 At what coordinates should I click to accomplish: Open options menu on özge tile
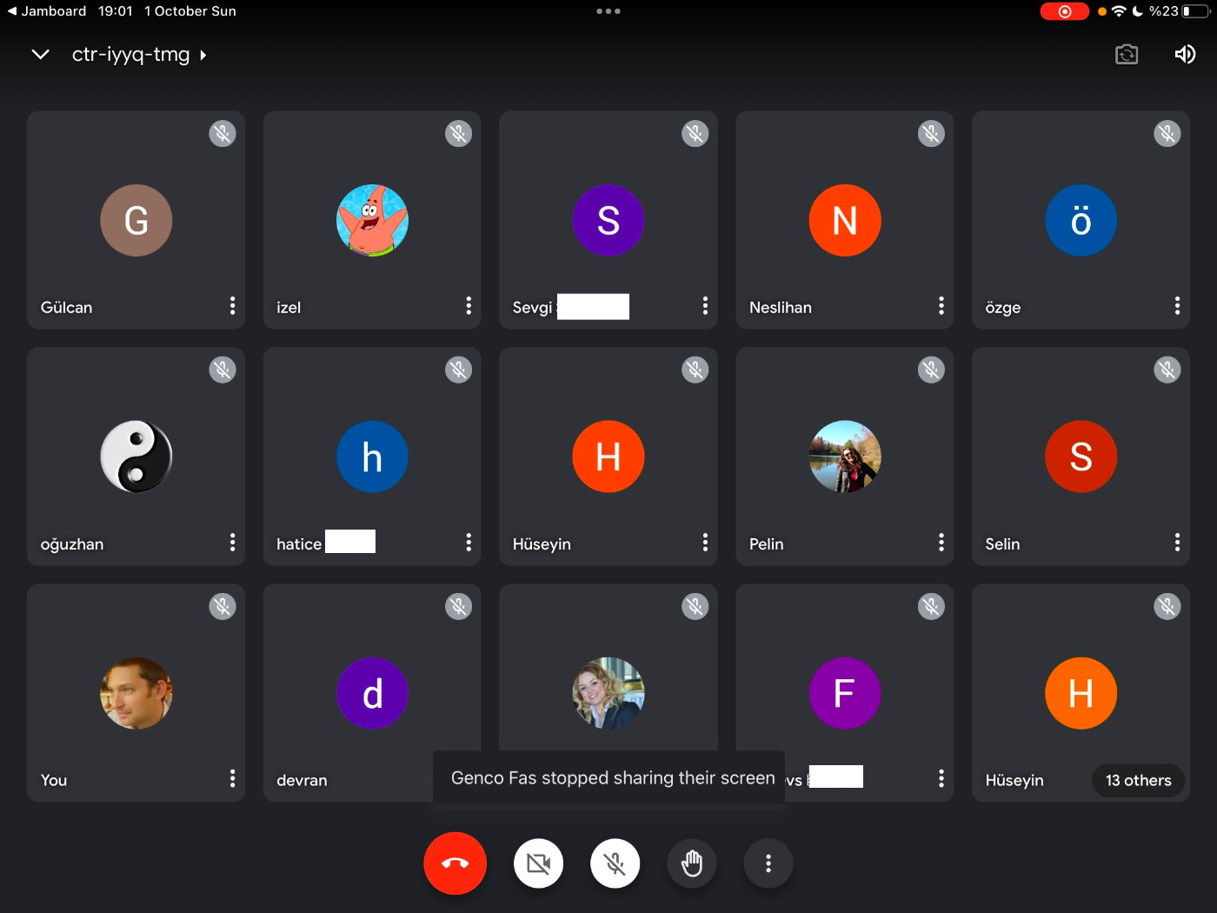point(1177,306)
